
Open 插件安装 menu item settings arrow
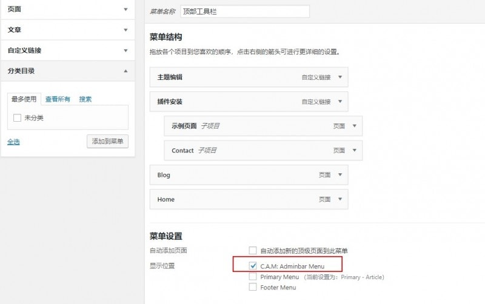tap(340, 102)
